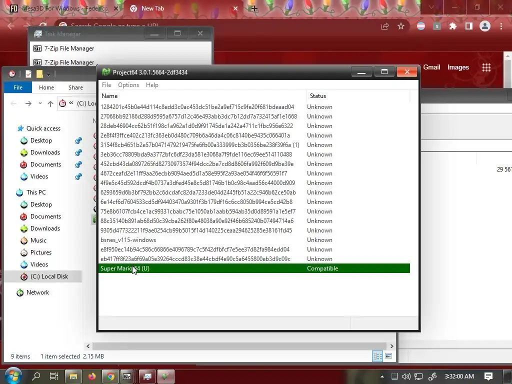Open the Options menu in Project64

click(128, 85)
